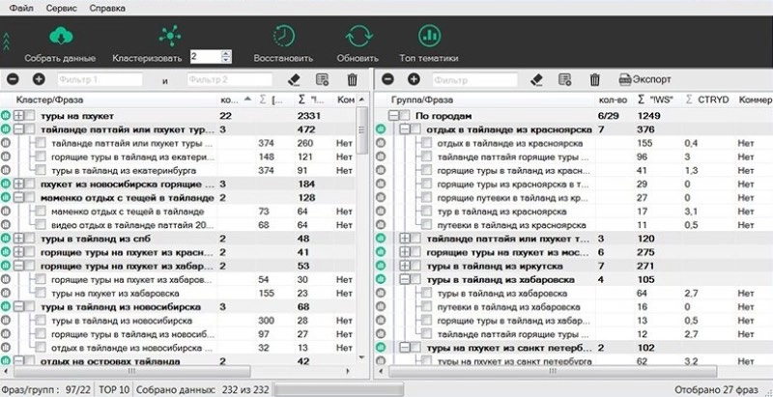Click green circle by туры в тайланд из иркутска
773x397 pixels.
click(x=381, y=266)
